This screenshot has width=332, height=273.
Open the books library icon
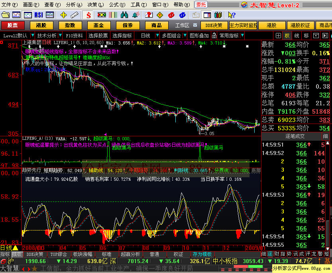[x=218, y=15]
